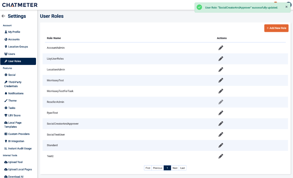The height and width of the screenshot is (178, 293).
Task: Open Location Groups in the sidebar
Action: click(18, 47)
